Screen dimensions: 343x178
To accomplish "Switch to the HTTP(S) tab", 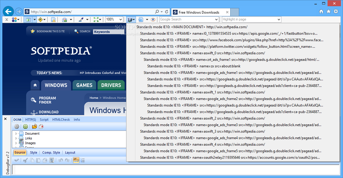I will [31, 120].
